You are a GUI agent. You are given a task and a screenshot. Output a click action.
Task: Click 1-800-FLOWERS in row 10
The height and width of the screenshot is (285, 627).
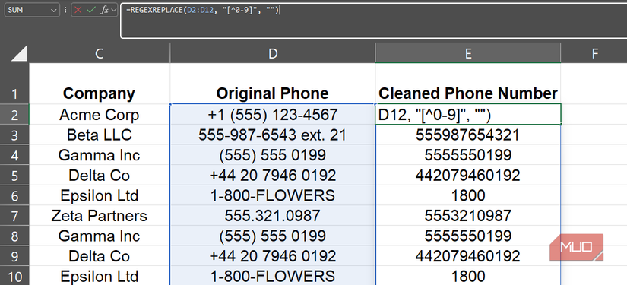coord(273,276)
